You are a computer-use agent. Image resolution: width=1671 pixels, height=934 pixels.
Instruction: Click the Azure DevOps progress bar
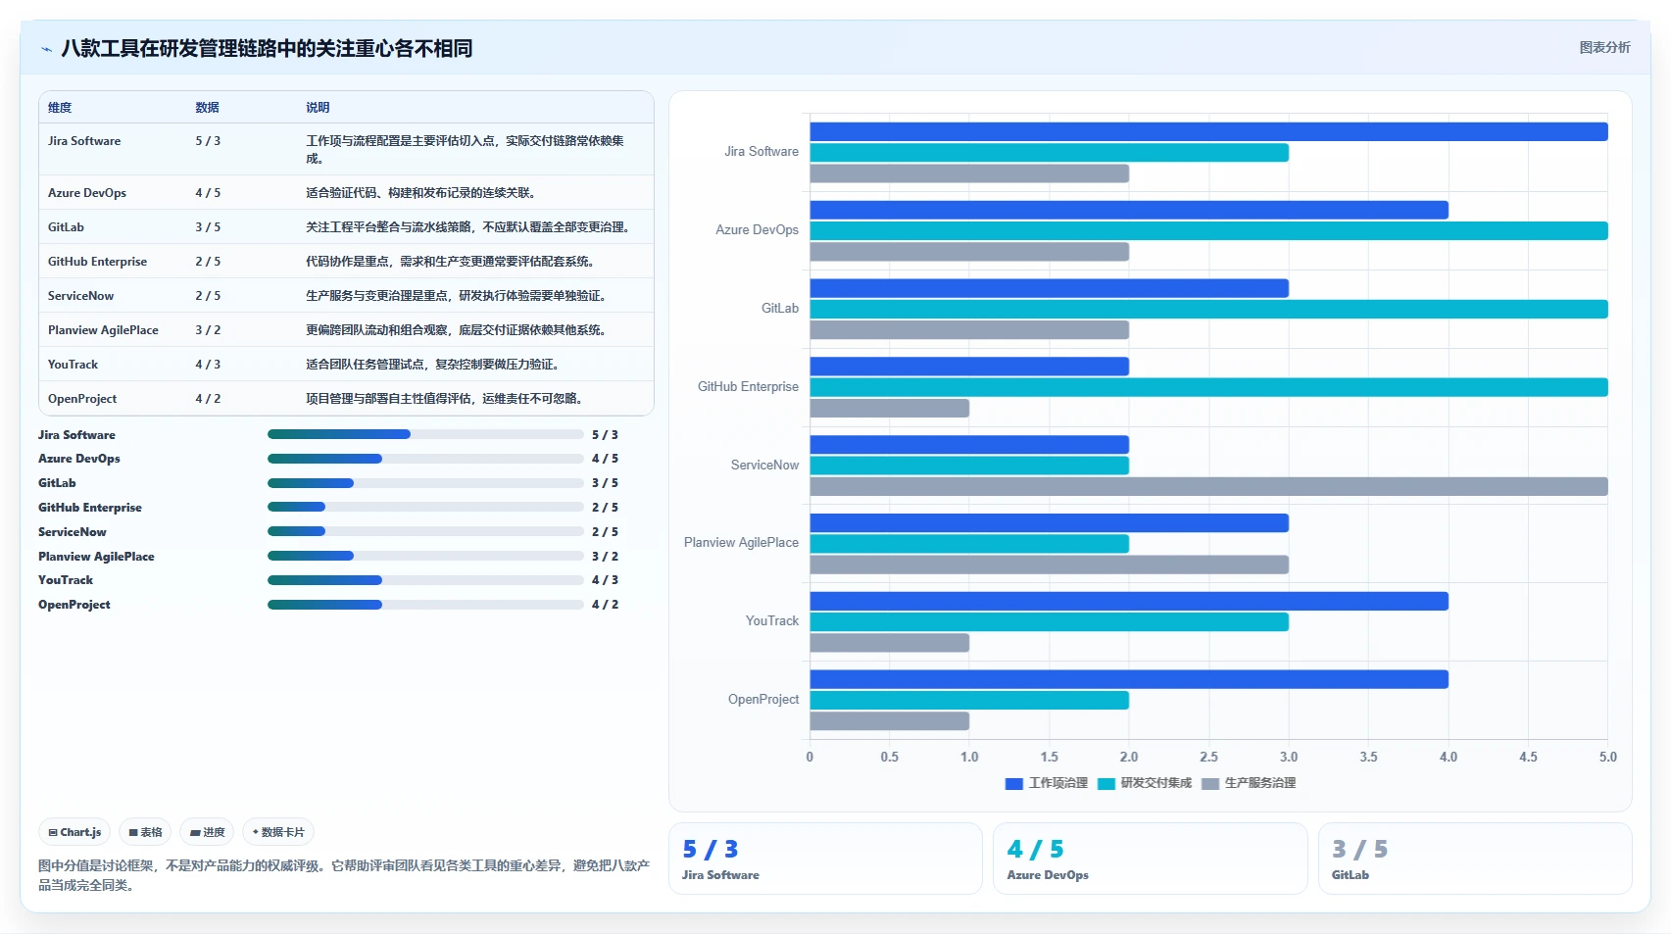tap(425, 459)
